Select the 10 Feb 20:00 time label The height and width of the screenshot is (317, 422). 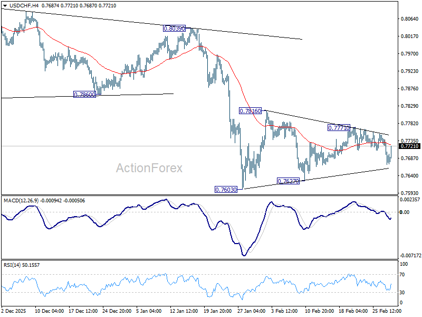point(319,311)
